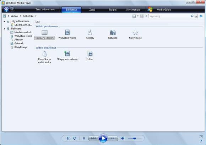The width and height of the screenshot is (206, 145).
Task: Switch to compact mode icon
Action: (x=201, y=141)
